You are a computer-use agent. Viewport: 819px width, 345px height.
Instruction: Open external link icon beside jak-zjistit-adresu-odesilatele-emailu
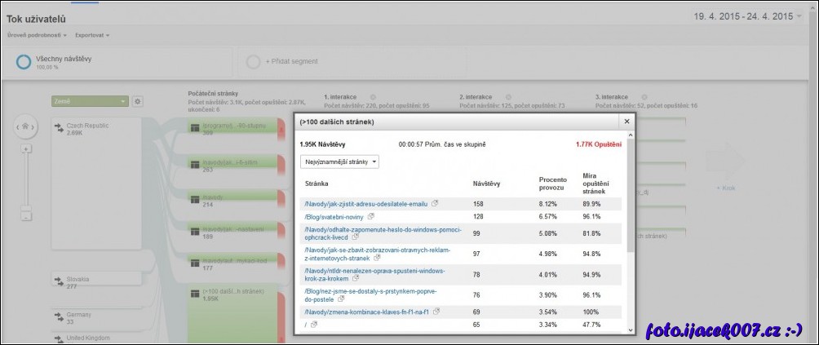tap(435, 203)
